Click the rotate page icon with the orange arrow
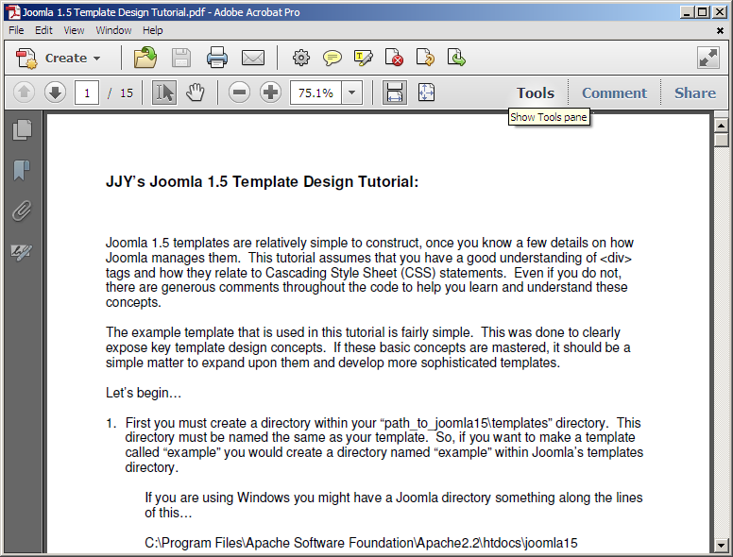This screenshot has width=733, height=557. click(x=425, y=58)
